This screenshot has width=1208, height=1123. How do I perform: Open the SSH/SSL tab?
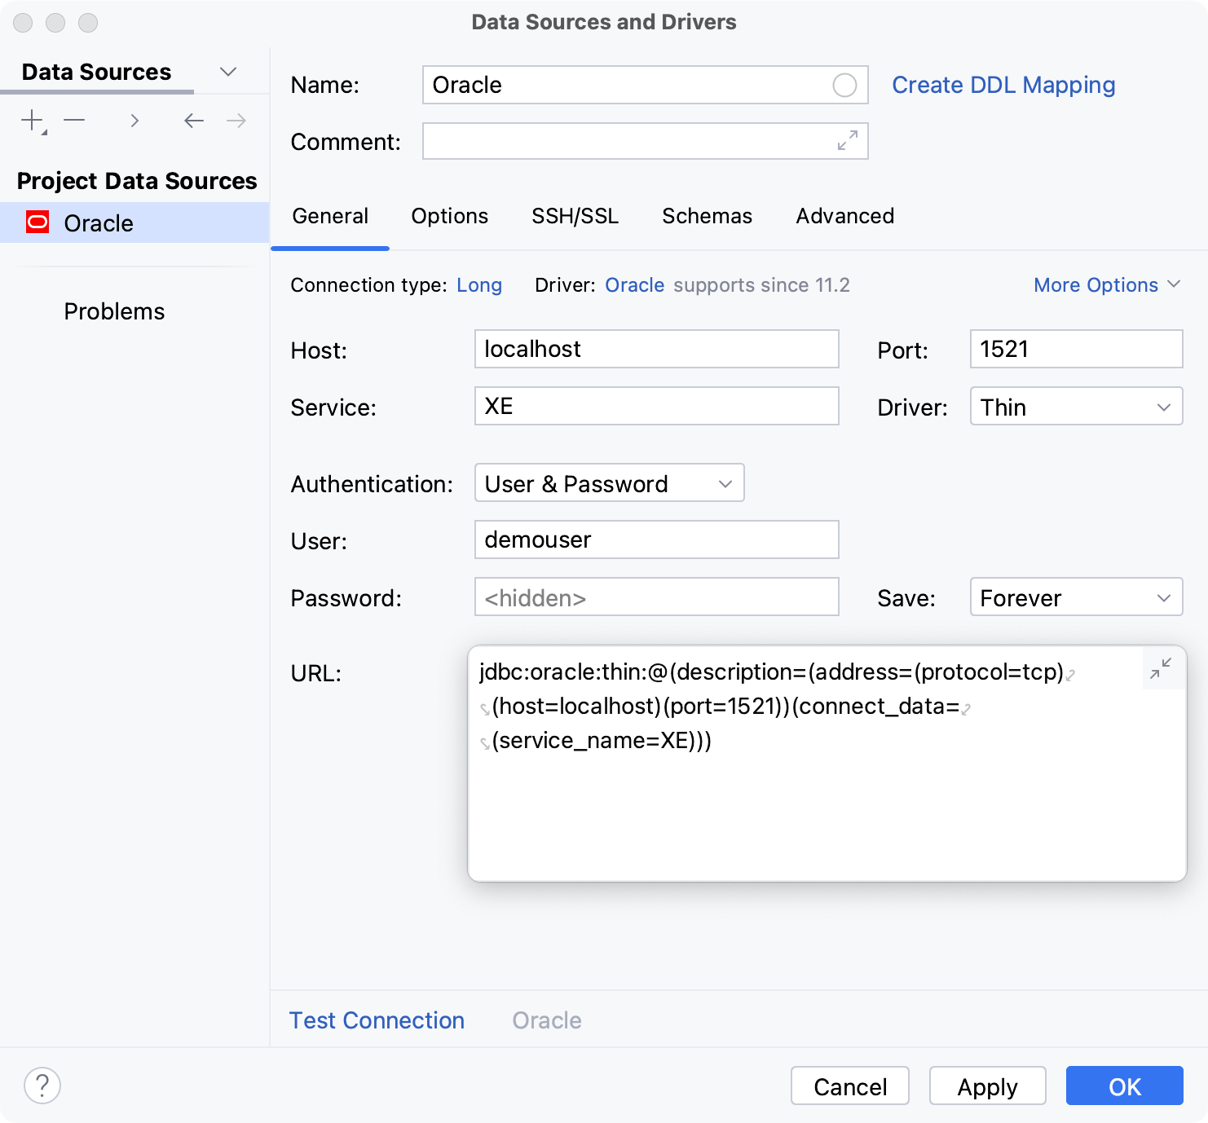(x=575, y=216)
